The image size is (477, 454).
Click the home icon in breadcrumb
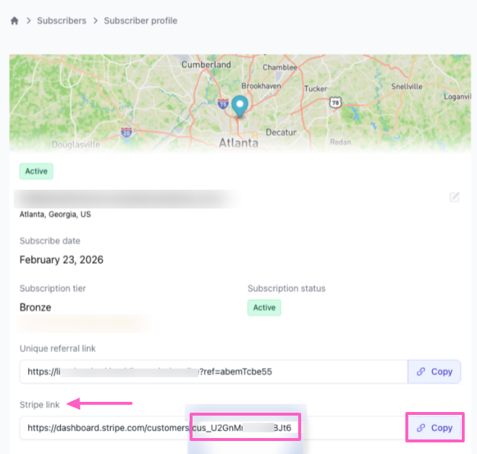(14, 21)
